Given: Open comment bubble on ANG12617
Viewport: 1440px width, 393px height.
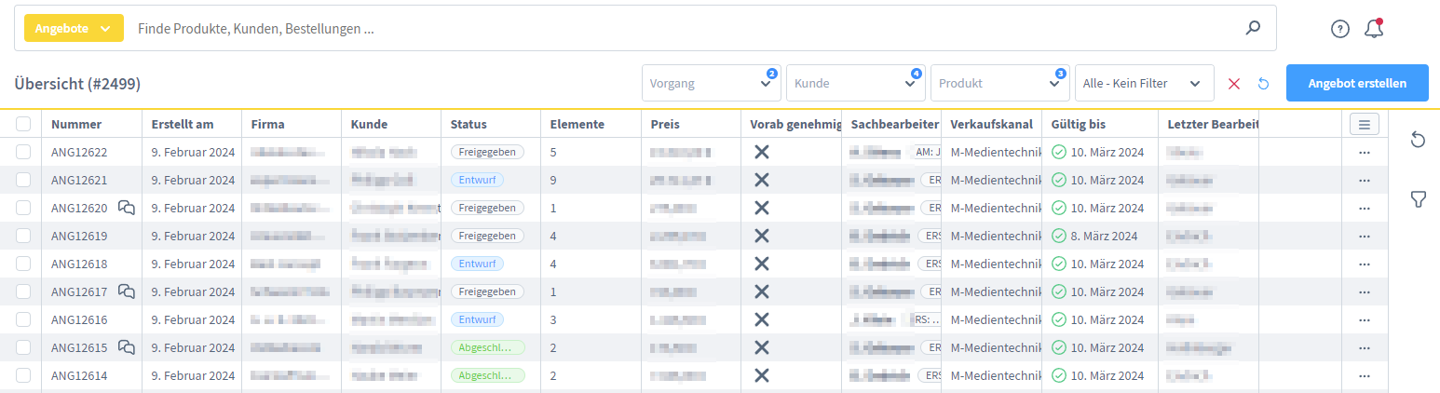Looking at the screenshot, I should 127,291.
